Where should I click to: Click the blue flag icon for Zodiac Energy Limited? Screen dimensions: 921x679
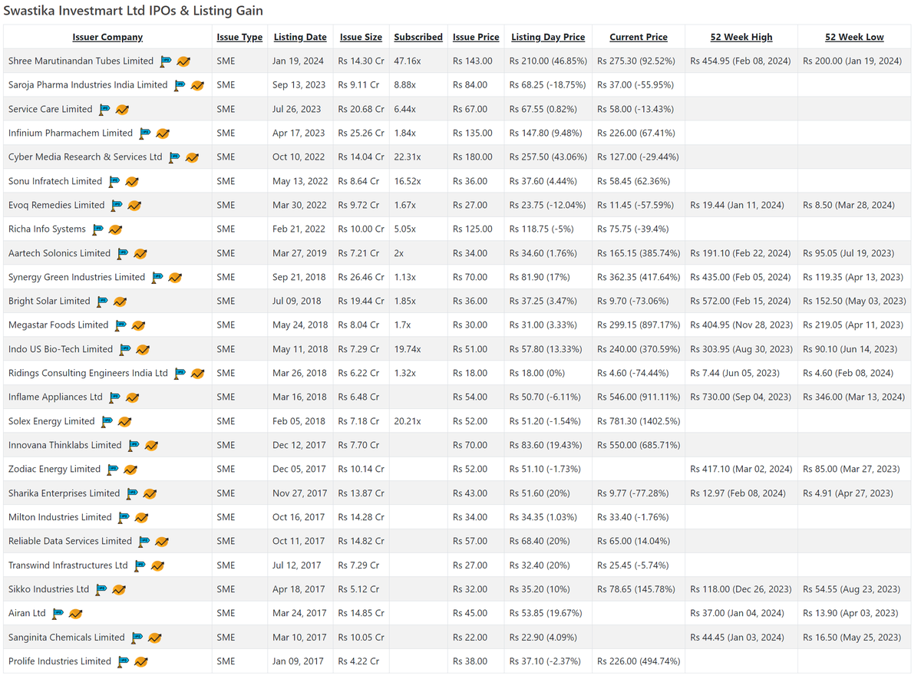point(114,469)
